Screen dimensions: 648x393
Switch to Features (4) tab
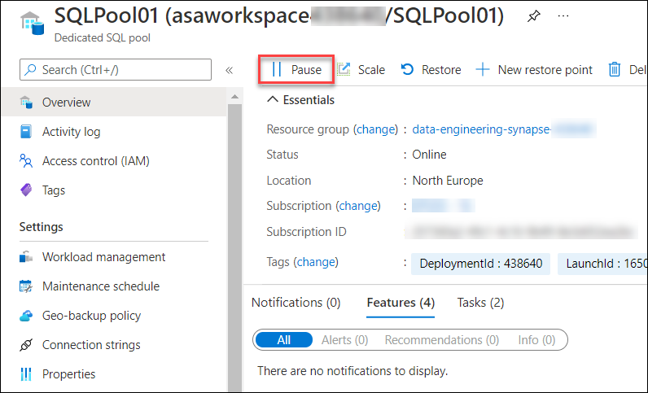click(401, 303)
